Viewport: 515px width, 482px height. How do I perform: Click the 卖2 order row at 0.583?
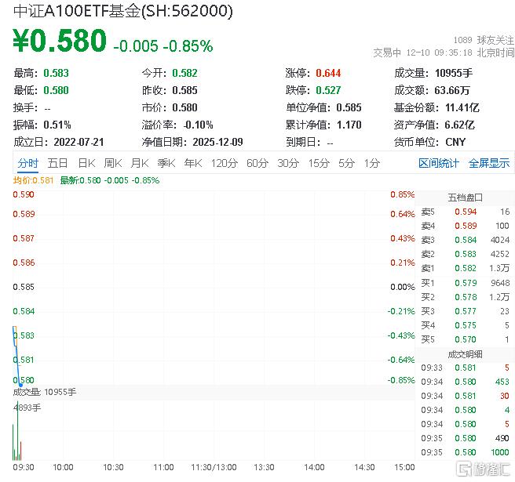click(465, 254)
